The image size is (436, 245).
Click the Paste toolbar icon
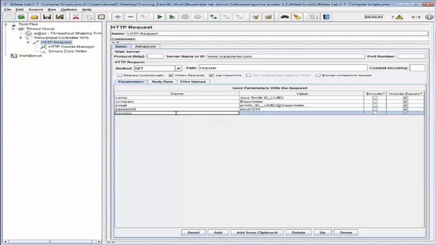click(x=102, y=17)
